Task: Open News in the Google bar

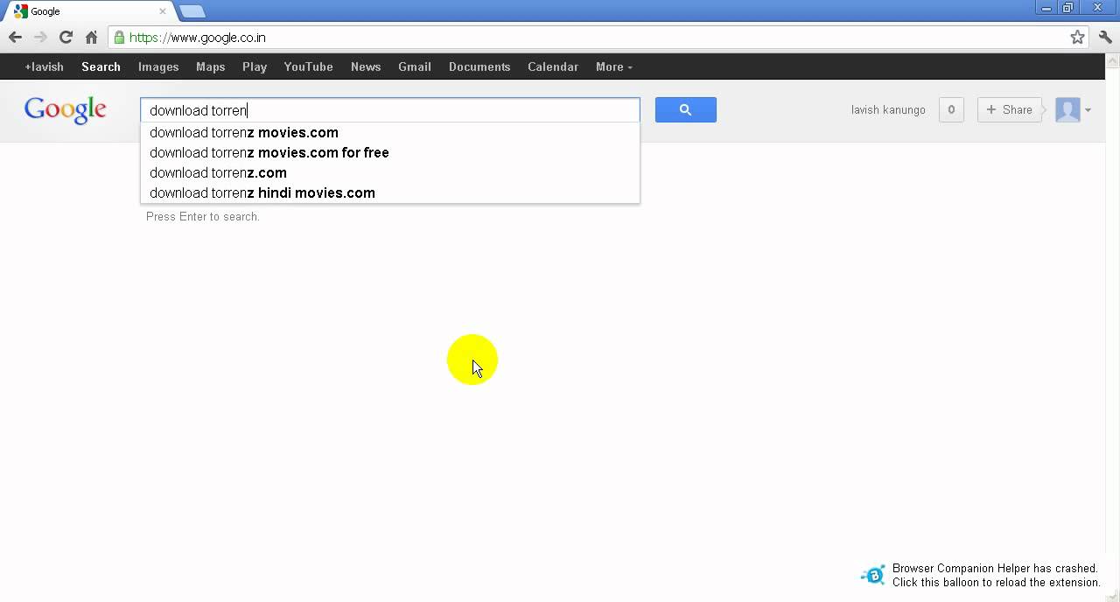Action: tap(366, 66)
